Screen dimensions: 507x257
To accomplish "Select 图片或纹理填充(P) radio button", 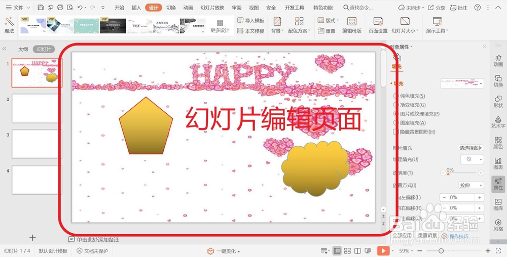I will coord(396,114).
